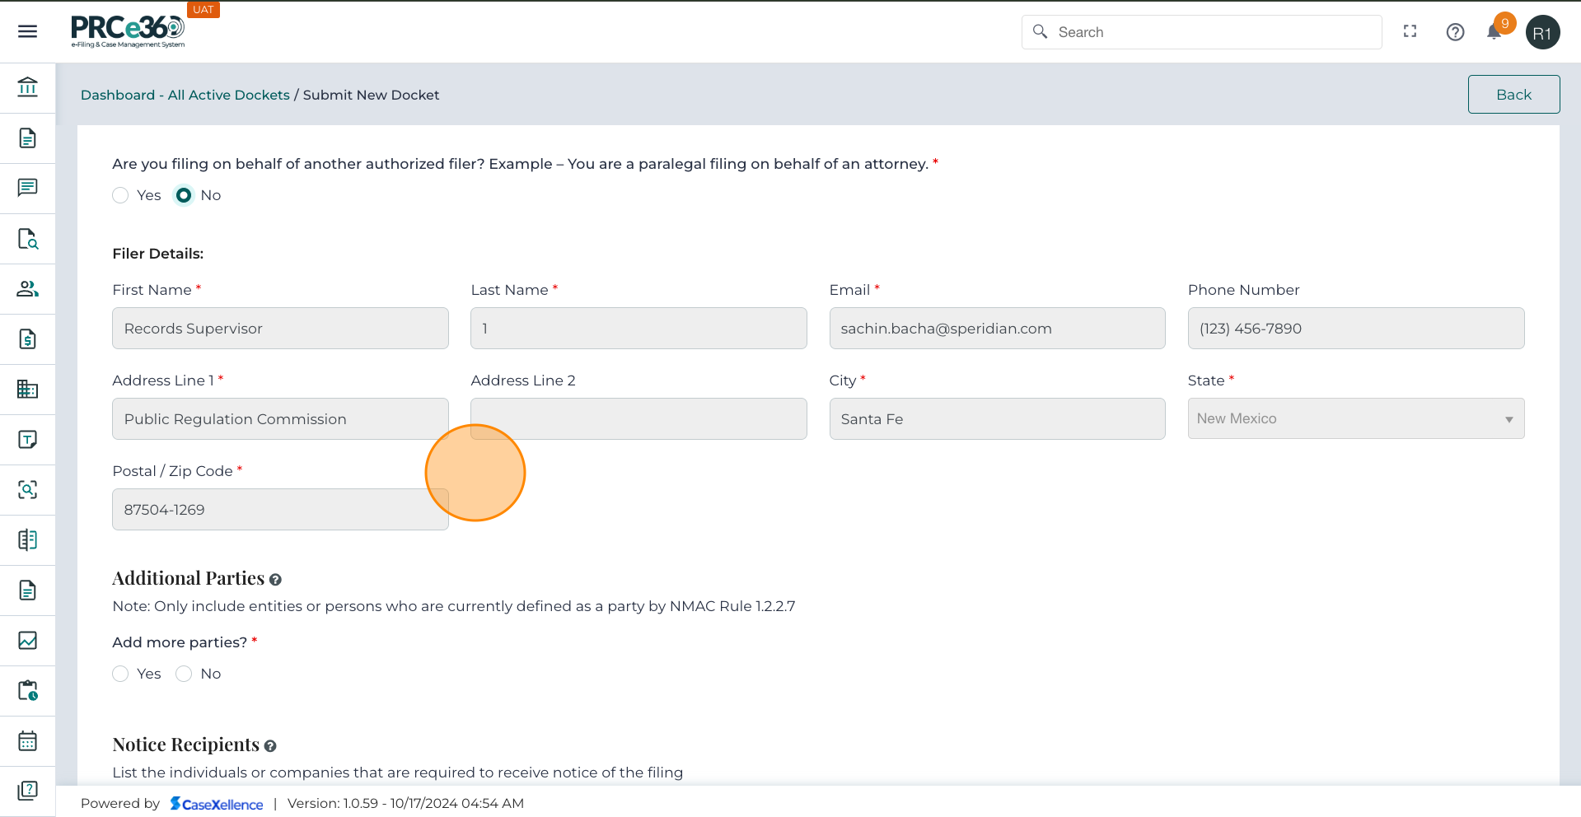
Task: Choose Yes for Add more parties
Action: point(120,674)
